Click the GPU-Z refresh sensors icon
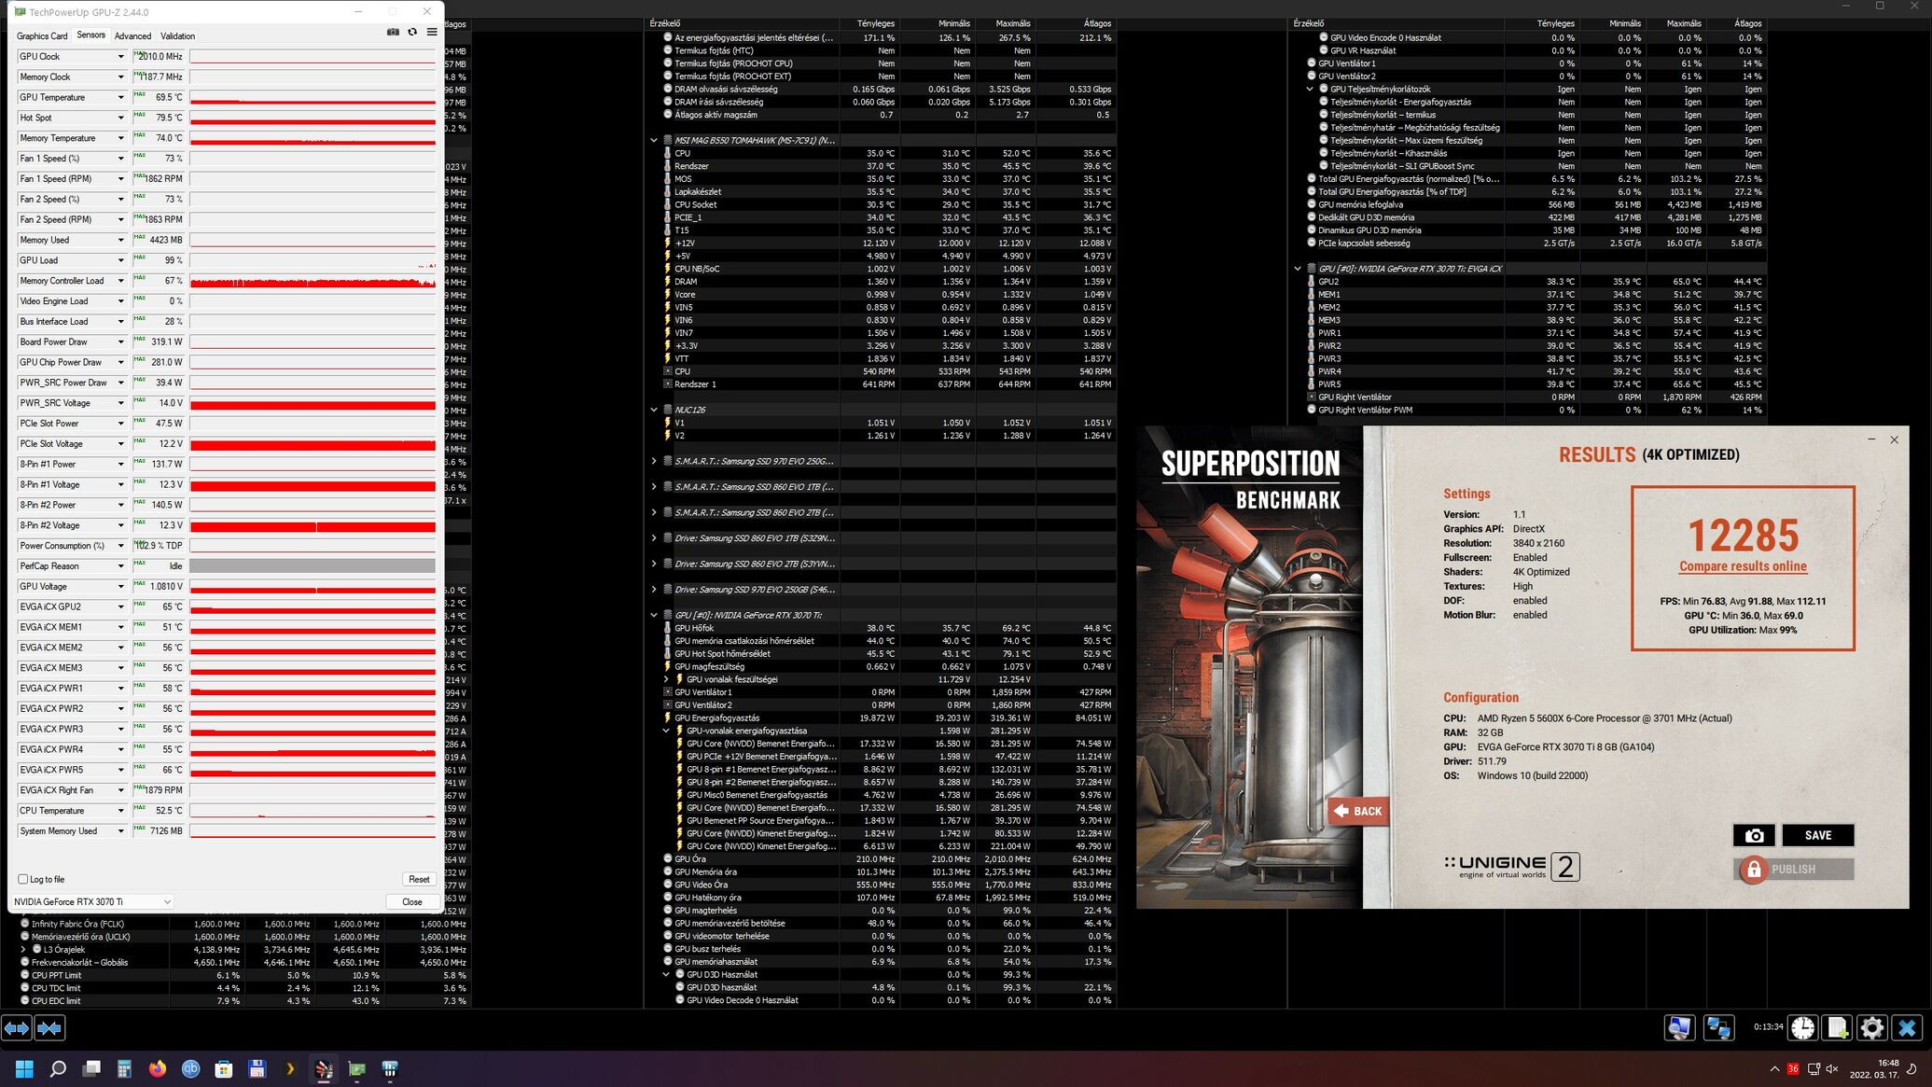 coord(412,32)
